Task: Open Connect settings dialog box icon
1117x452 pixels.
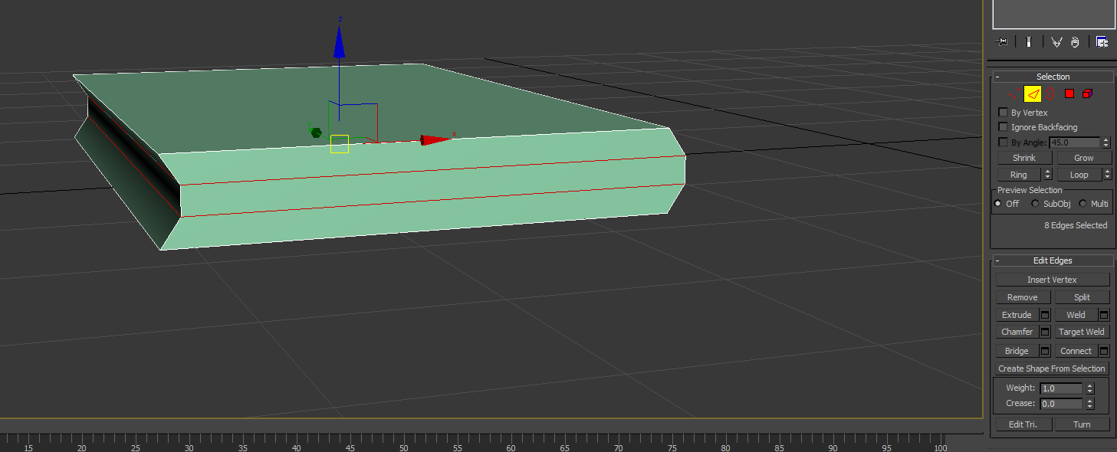Action: pos(1104,351)
